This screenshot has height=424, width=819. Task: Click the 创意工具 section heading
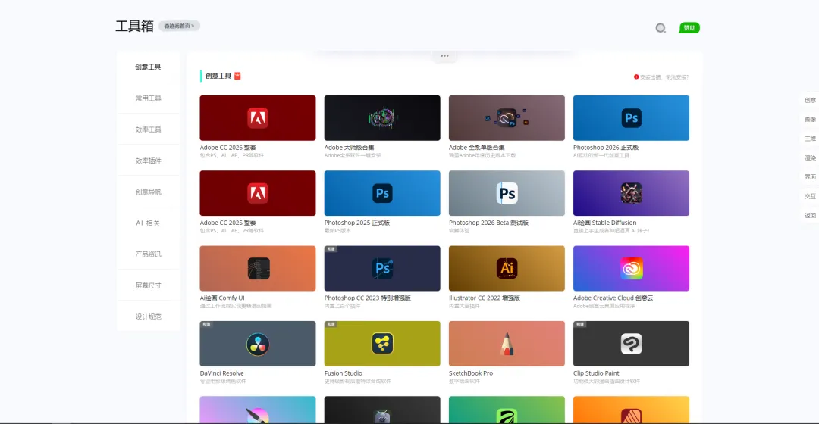point(218,76)
